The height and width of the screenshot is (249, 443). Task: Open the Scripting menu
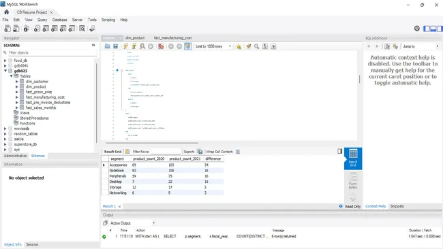(108, 20)
